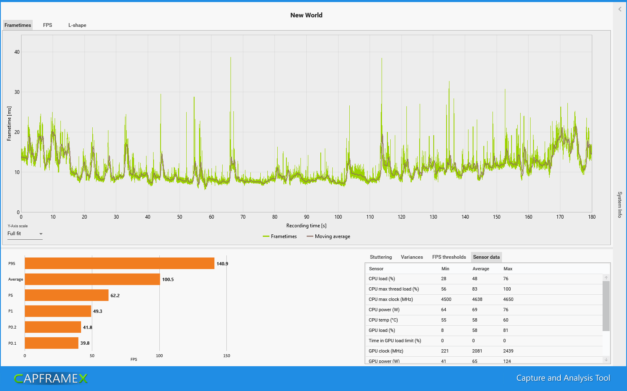
Task: Click the Sensor column header
Action: [376, 269]
